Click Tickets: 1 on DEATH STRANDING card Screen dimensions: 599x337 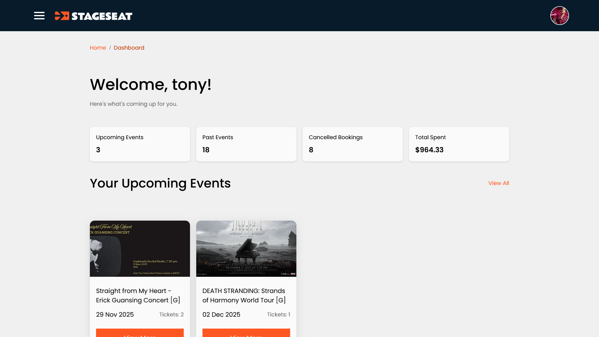coord(278,315)
